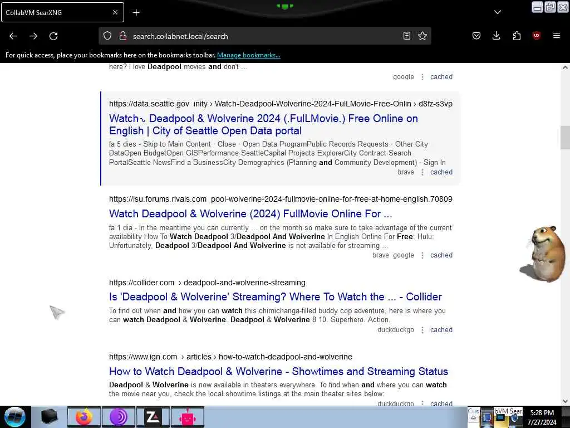Open the pink robot taskbar application icon

pos(188,417)
